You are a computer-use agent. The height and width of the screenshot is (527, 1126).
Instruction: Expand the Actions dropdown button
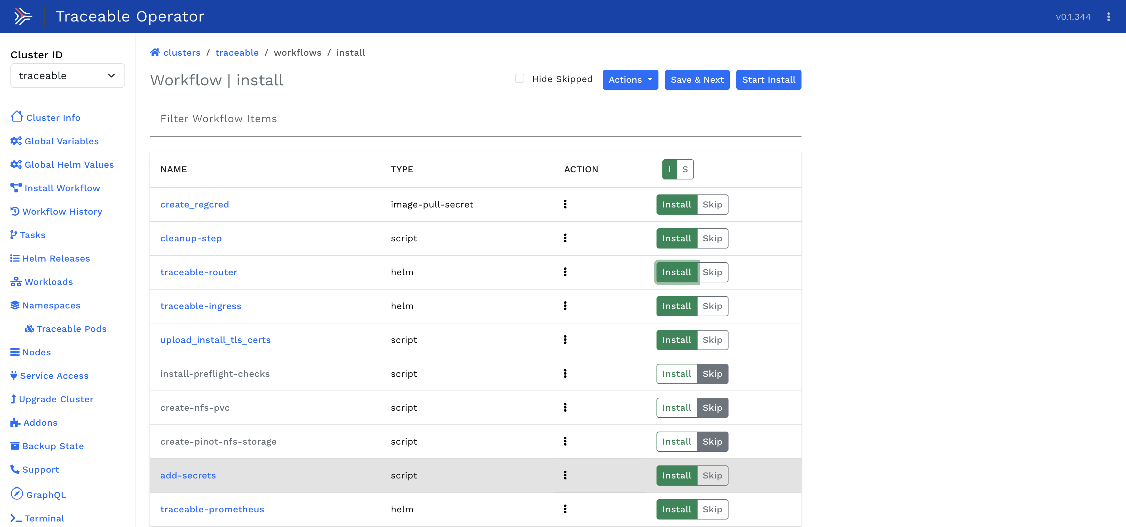[630, 79]
